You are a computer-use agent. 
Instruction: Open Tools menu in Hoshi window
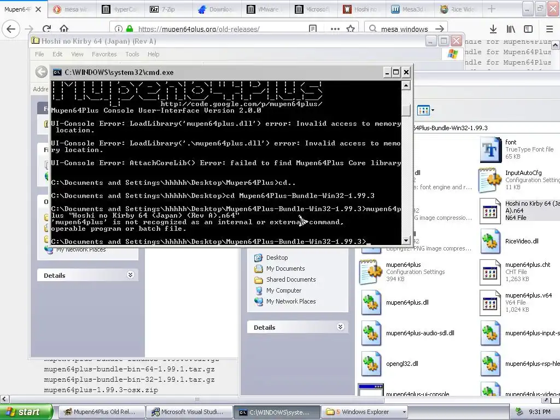click(132, 54)
